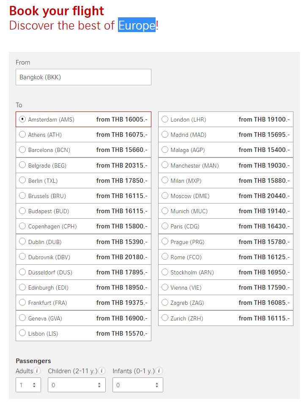The image size is (307, 407).
Task: Click the info icon beside Infants (0-1 y.)
Action: pyautogui.click(x=159, y=371)
